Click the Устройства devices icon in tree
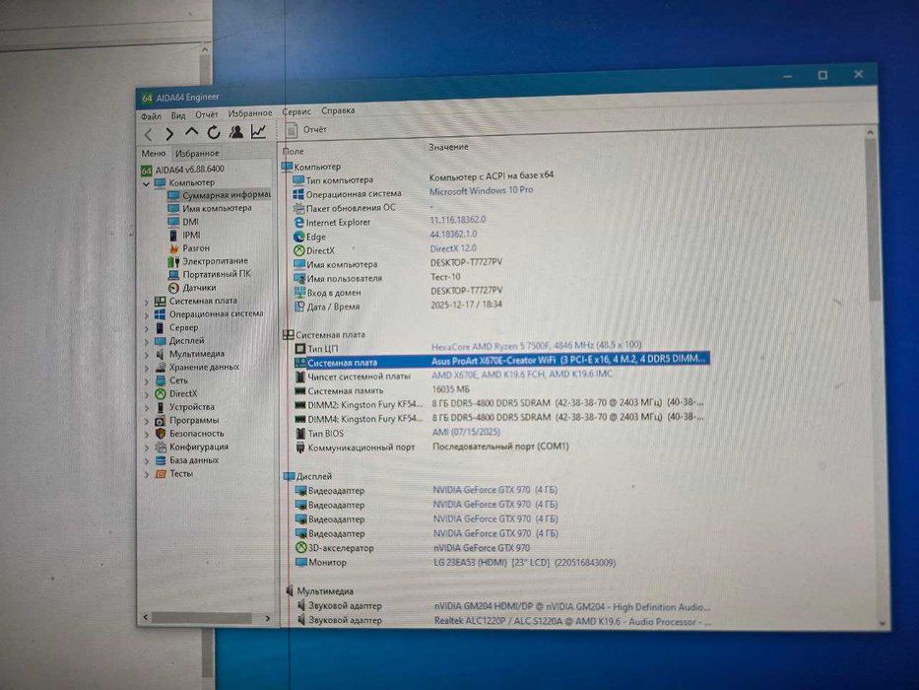919x690 pixels. (161, 407)
